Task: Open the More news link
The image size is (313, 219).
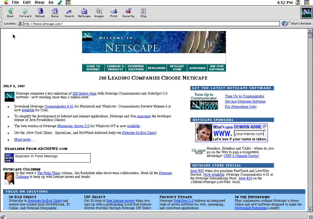Action: pos(22,139)
